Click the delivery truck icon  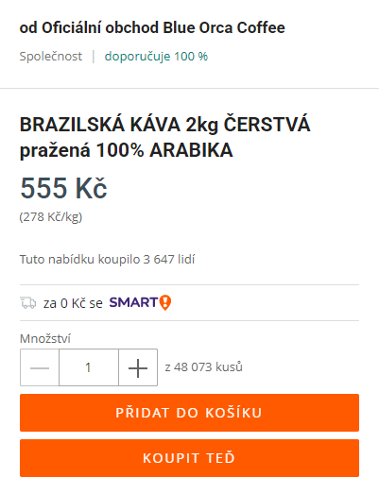tap(28, 303)
